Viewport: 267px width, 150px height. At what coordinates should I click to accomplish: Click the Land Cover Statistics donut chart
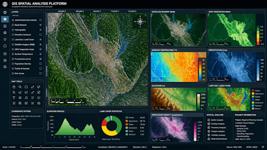pos(112,126)
